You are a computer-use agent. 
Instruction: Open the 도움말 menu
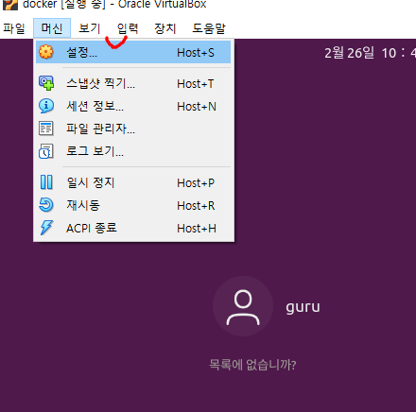(x=209, y=28)
